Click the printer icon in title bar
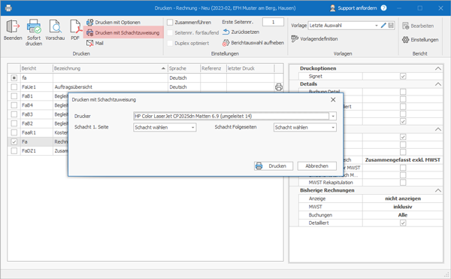Viewport: 451px width, 279px height. coord(8,8)
